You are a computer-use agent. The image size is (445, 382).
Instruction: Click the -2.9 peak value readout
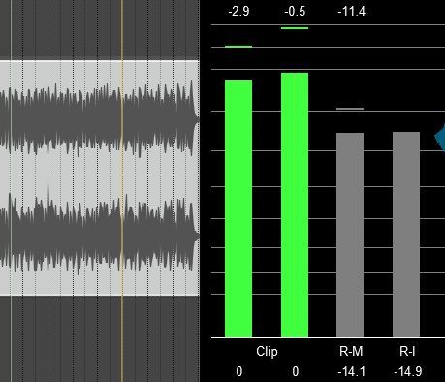pos(238,12)
